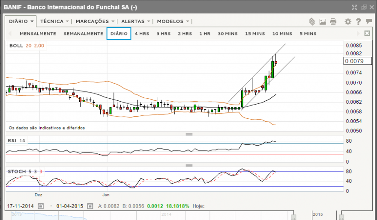Screen dimensions: 377x220
Task: Print the chart with printer icon
Action: point(333,22)
